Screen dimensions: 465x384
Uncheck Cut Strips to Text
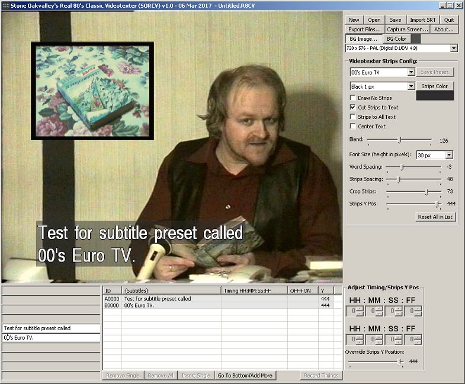[x=354, y=108]
